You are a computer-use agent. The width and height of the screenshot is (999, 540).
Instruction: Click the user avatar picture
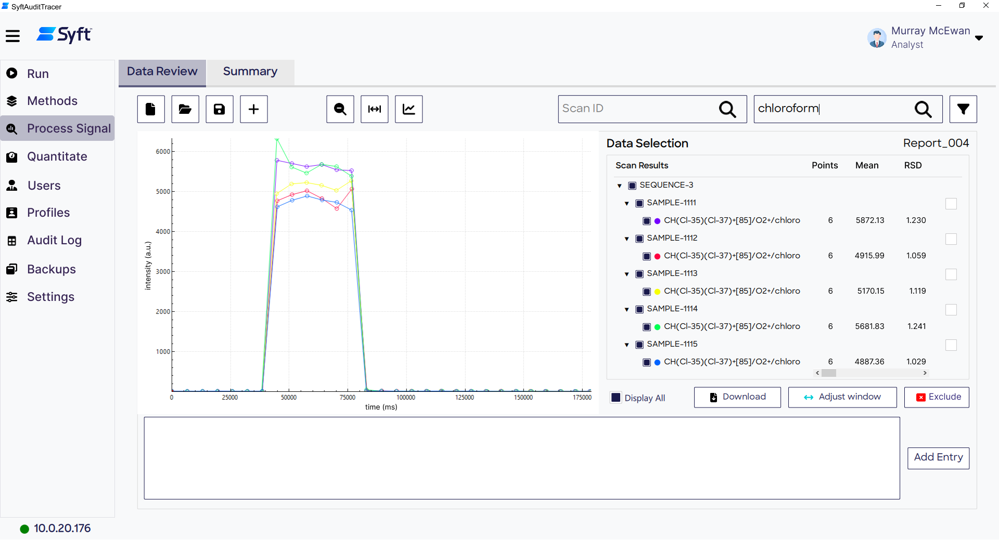tap(877, 38)
